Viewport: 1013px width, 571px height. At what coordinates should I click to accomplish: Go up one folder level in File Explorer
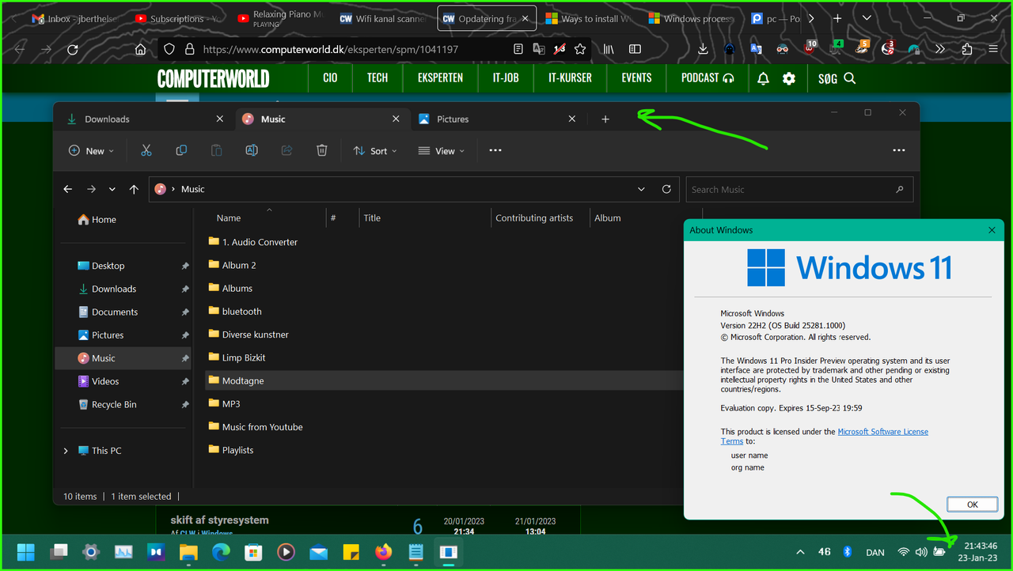(x=134, y=189)
